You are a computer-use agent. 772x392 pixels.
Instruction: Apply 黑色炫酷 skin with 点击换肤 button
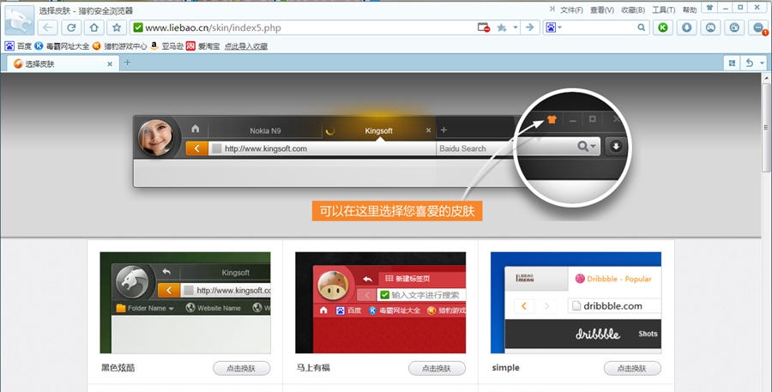[242, 368]
